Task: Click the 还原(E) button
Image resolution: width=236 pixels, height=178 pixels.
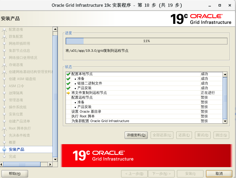Action: (x=184, y=135)
